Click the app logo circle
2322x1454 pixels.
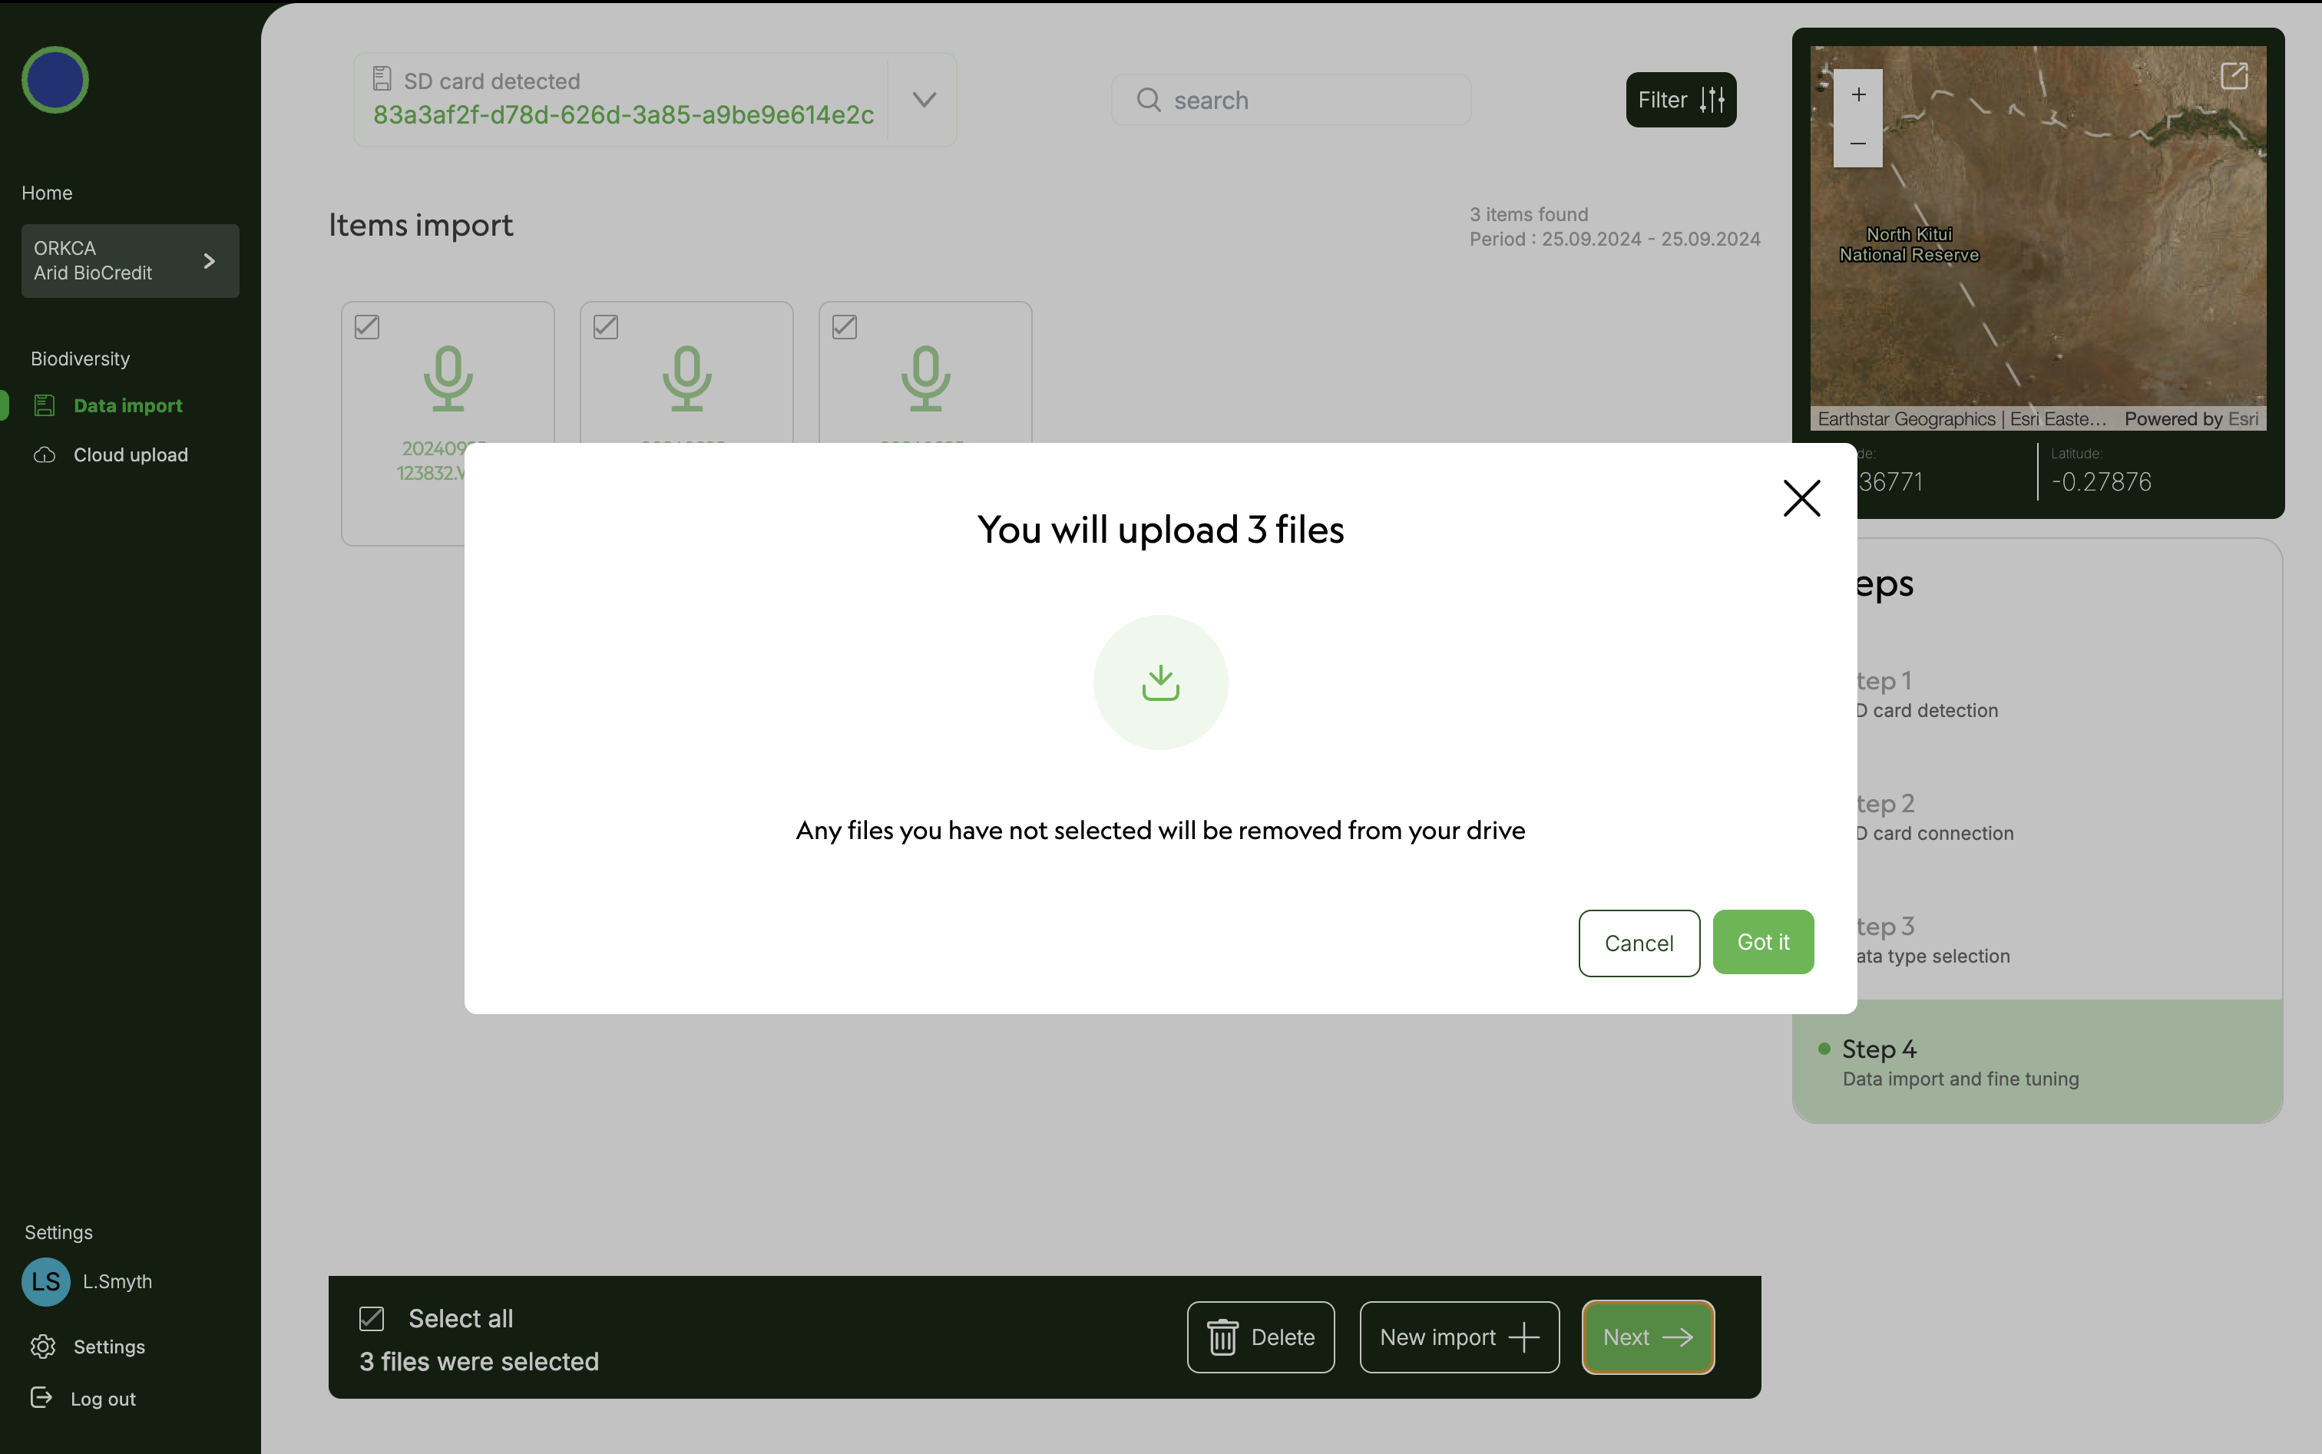tap(55, 80)
